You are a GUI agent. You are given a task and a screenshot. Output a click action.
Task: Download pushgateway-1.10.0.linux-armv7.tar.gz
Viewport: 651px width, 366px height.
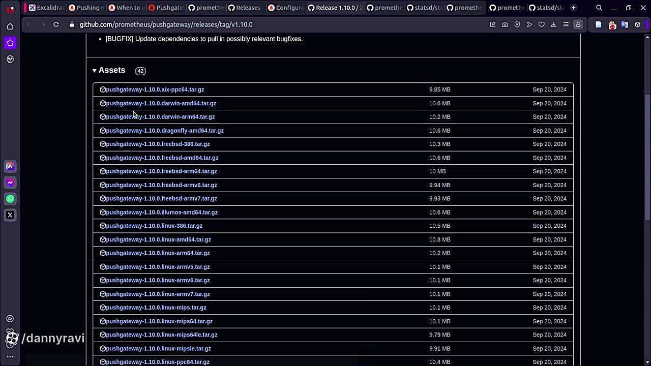[x=158, y=294]
